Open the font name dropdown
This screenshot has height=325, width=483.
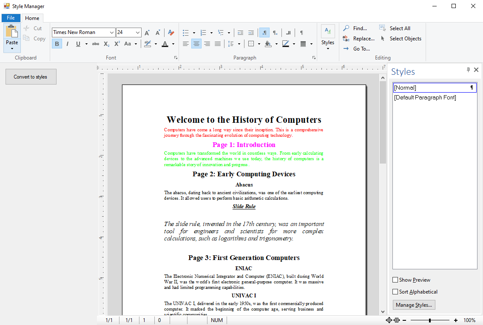coord(112,32)
